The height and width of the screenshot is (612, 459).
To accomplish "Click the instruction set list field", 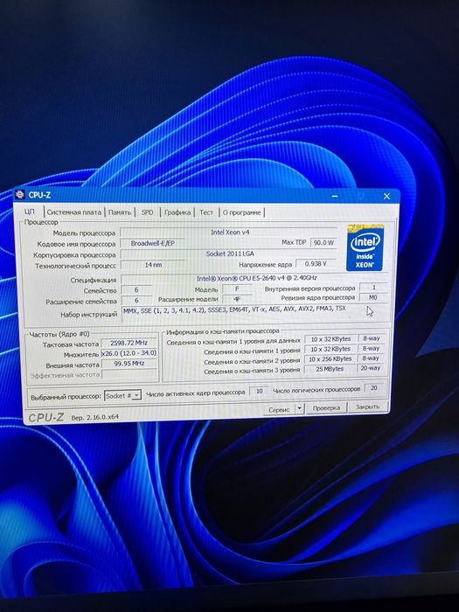I will click(x=255, y=314).
